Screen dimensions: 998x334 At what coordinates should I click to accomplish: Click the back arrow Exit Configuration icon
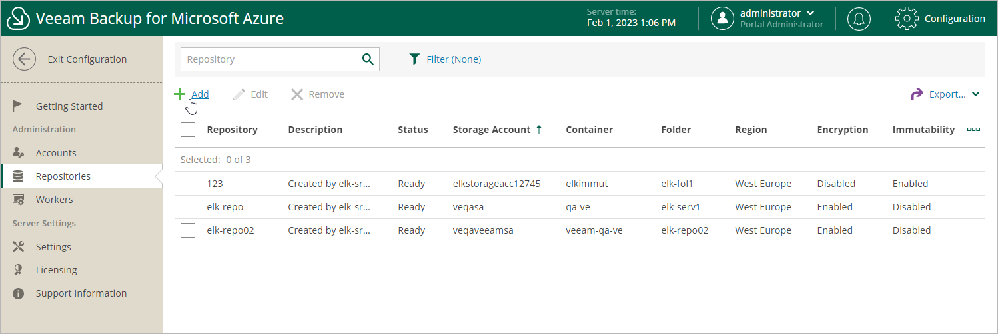[25, 59]
